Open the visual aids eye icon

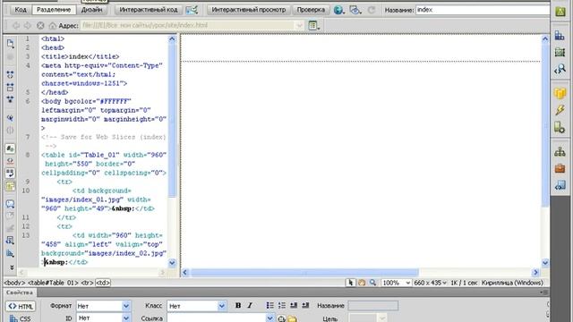pyautogui.click(x=355, y=10)
